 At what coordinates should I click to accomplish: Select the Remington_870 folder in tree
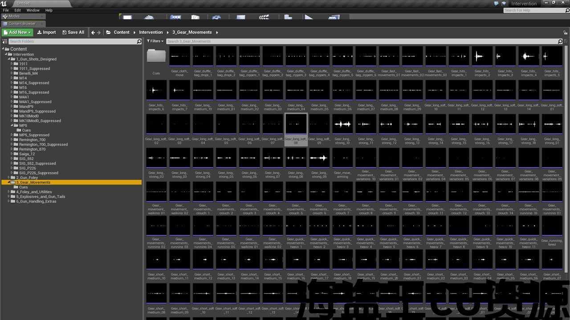(32, 149)
